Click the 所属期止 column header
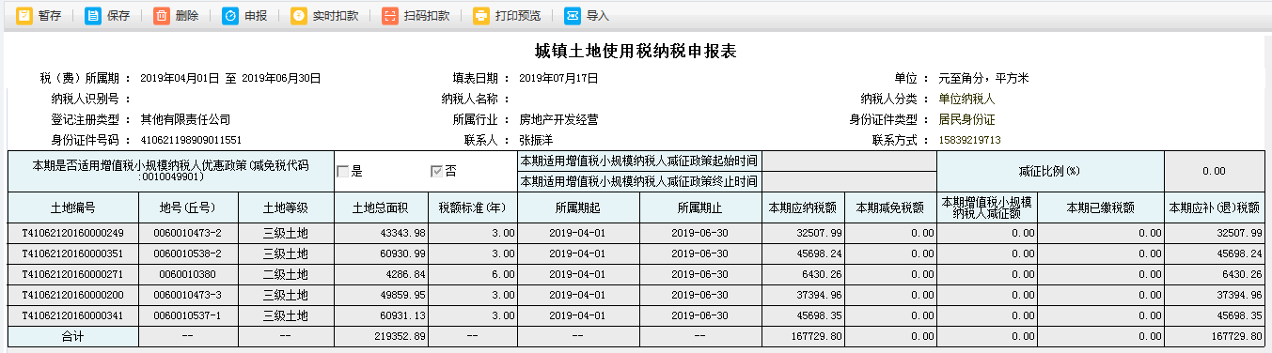The image size is (1272, 353). point(701,207)
